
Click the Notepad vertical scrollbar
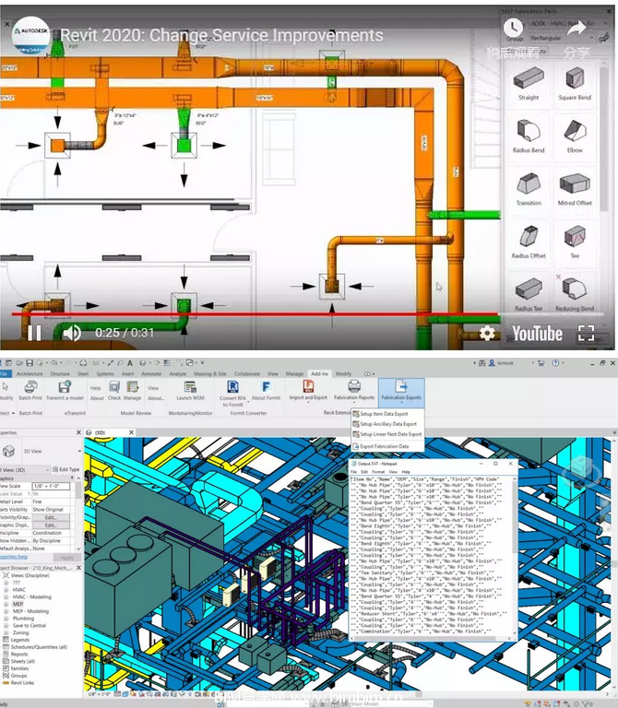(x=515, y=519)
